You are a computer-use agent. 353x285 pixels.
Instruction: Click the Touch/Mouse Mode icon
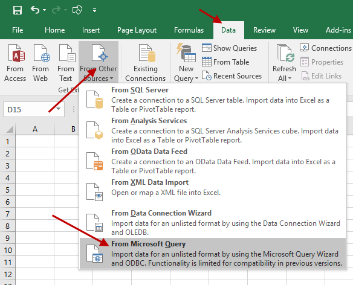click(x=77, y=10)
